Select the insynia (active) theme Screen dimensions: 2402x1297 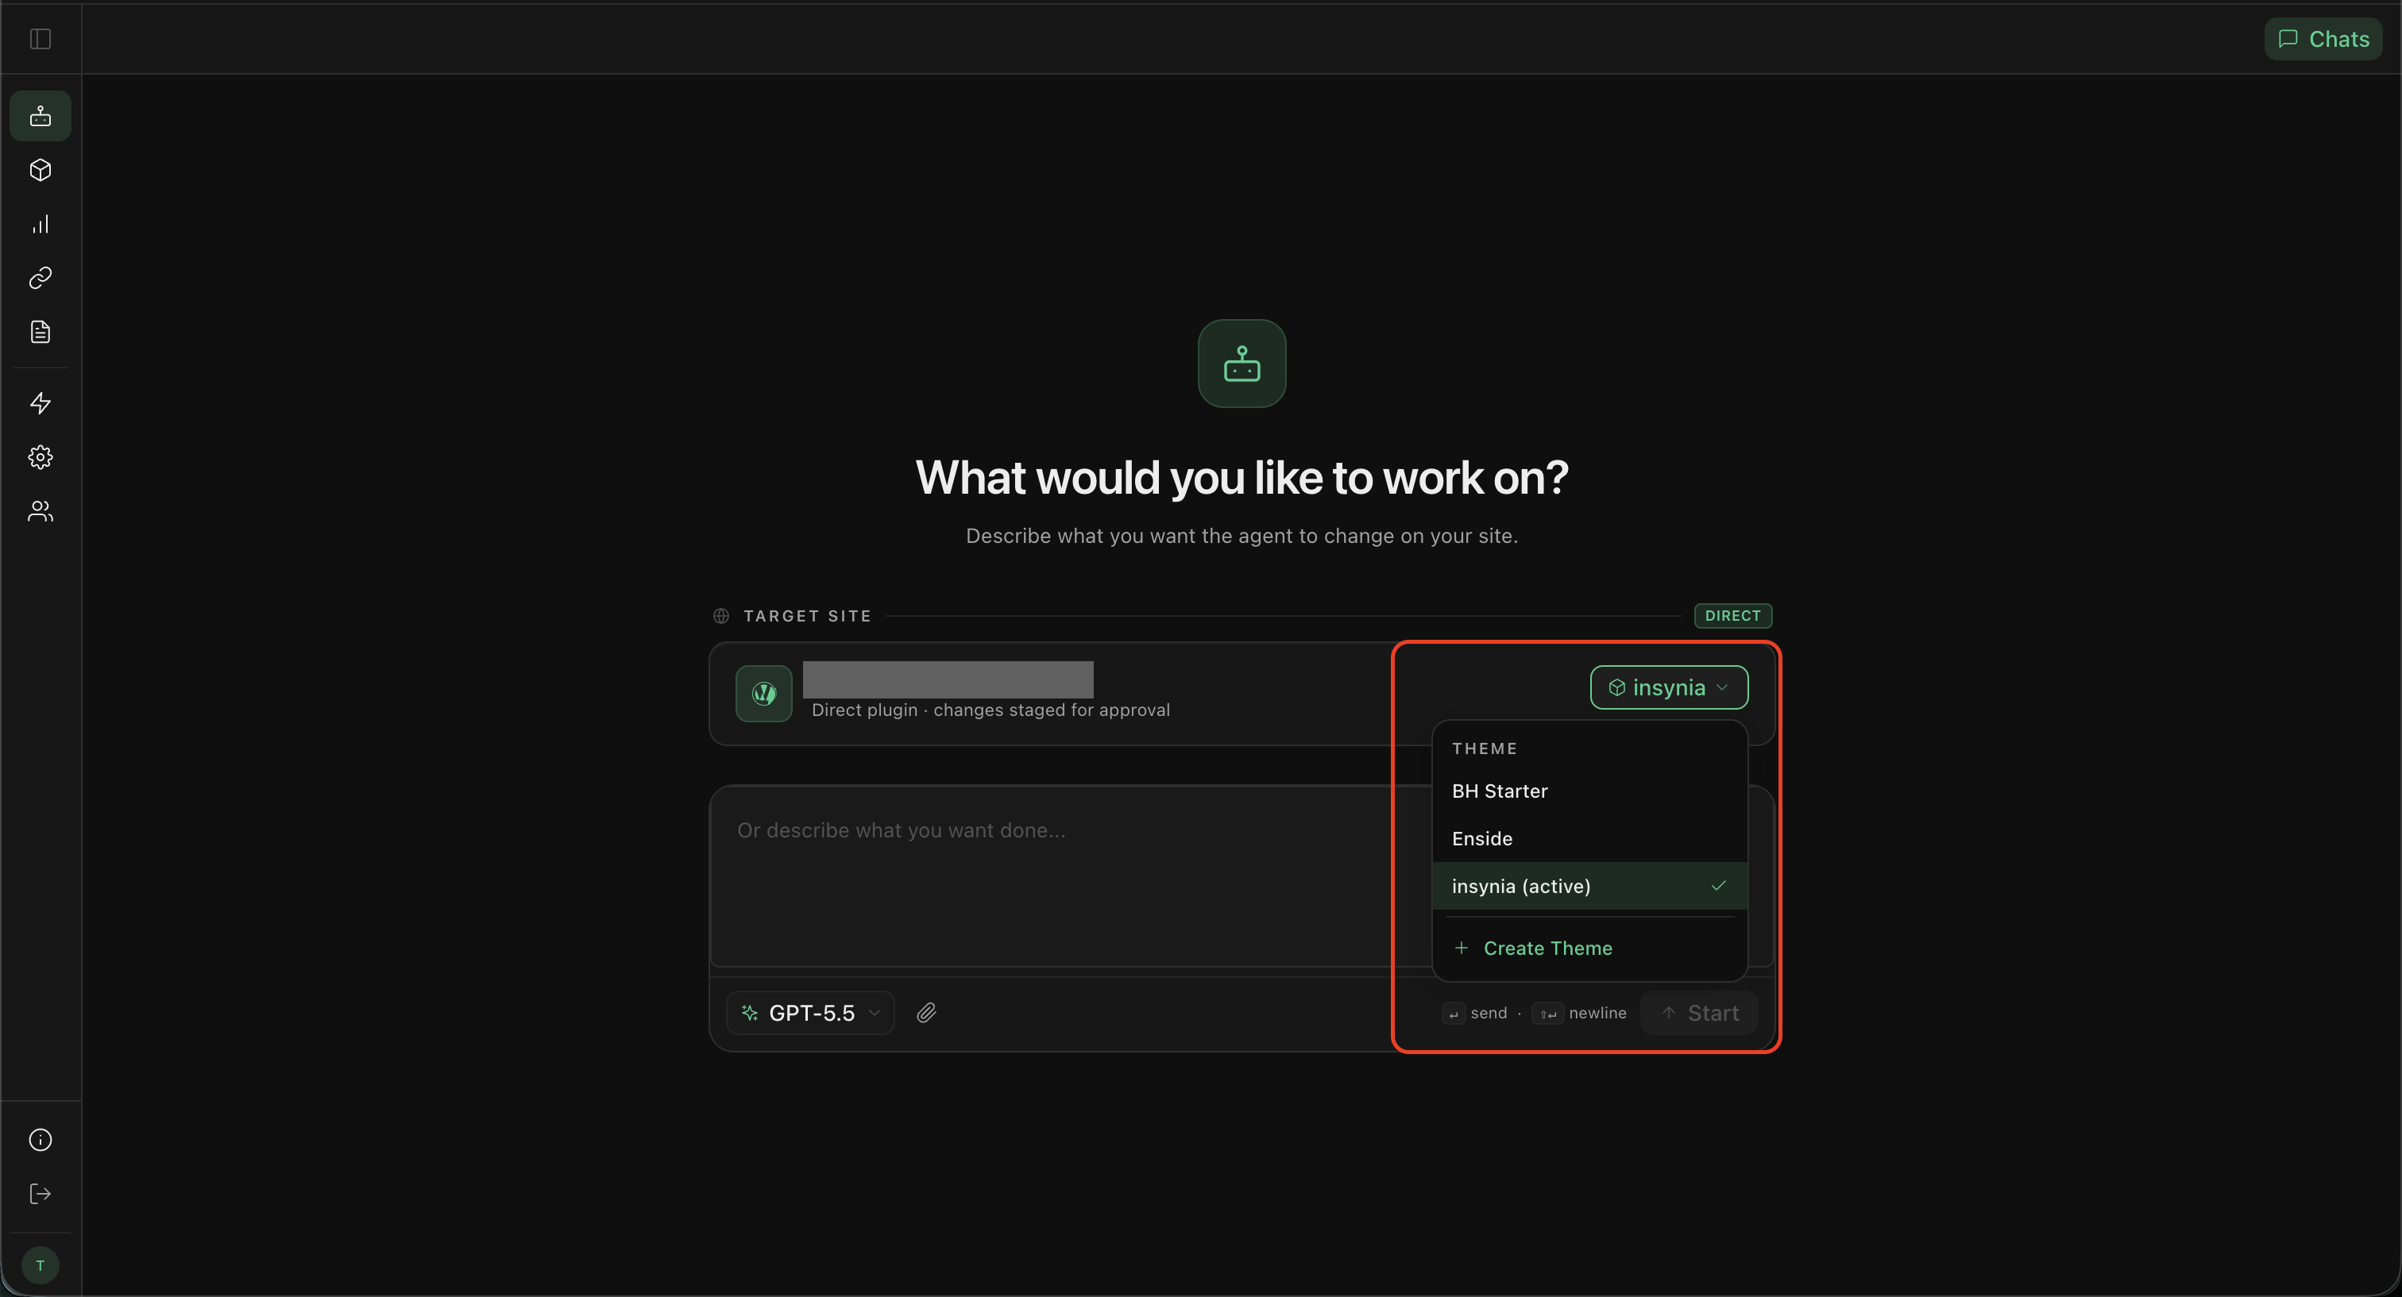[x=1590, y=886]
